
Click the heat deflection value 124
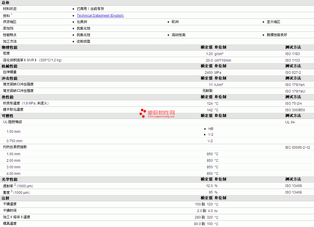[210, 103]
